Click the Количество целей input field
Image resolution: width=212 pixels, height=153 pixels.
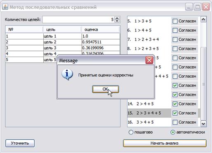78,19
